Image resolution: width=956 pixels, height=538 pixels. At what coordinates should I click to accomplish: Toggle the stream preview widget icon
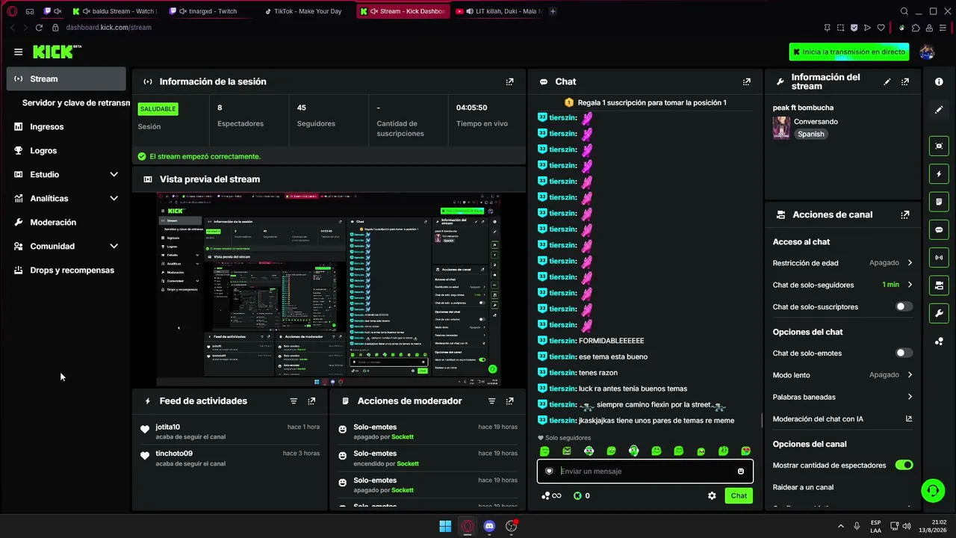pyautogui.click(x=939, y=146)
